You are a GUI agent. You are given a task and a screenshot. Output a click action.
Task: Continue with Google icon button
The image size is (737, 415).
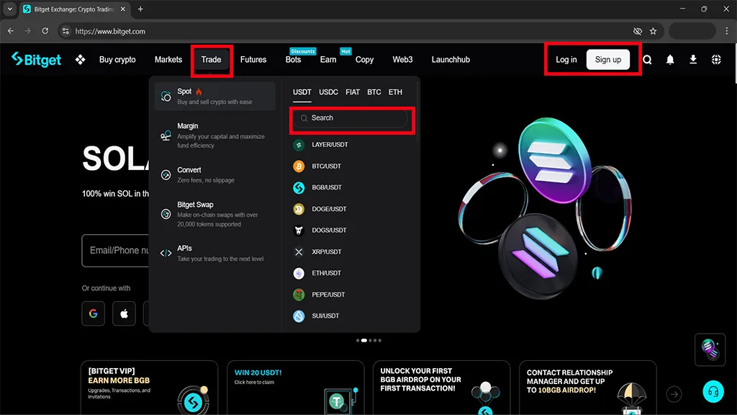tap(93, 313)
